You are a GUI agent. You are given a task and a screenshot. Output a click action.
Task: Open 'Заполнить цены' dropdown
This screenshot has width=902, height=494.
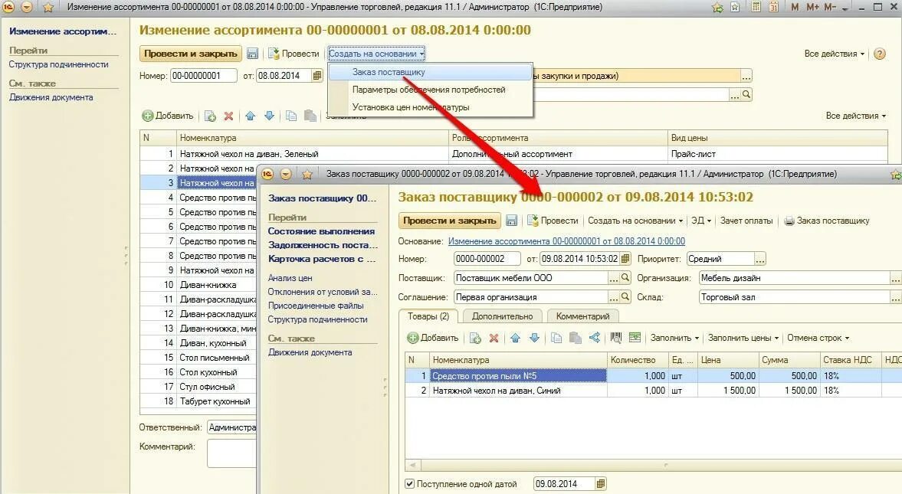743,339
